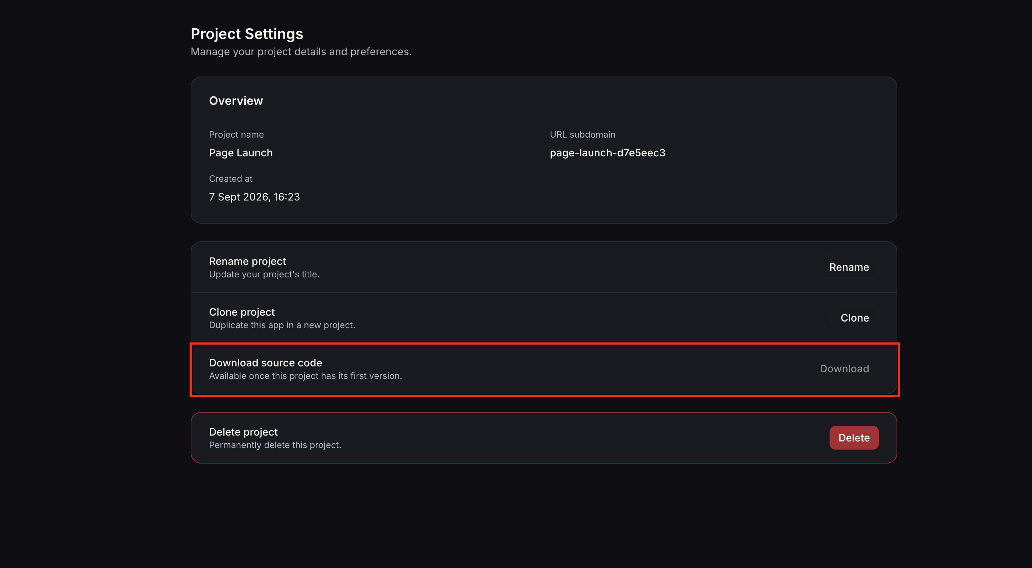Image resolution: width=1032 pixels, height=568 pixels.
Task: Select the page-launch-d7e5eec3 subdomain text
Action: pyautogui.click(x=607, y=153)
